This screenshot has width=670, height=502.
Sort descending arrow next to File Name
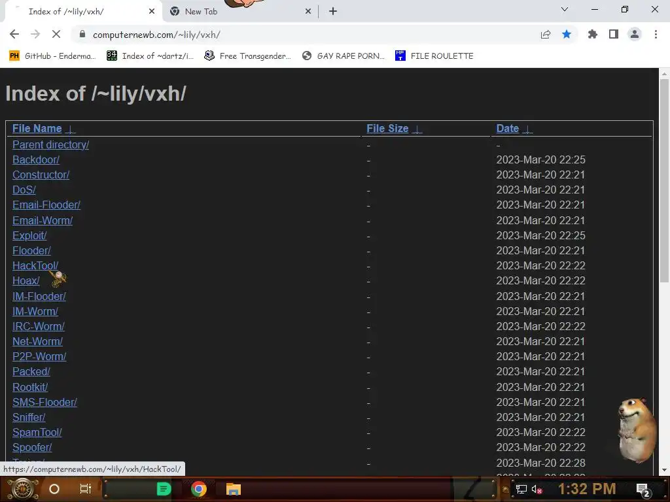tap(71, 129)
